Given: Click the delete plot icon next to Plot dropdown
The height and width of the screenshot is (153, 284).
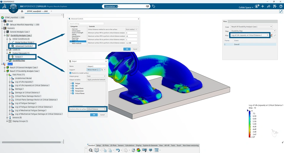Looking at the screenshot, I should (x=271, y=35).
